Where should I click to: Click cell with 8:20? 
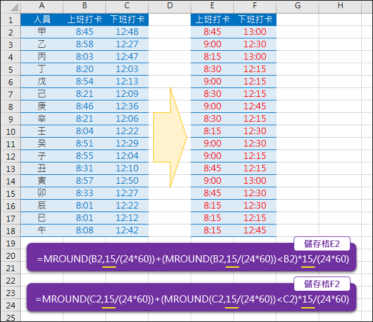[85, 69]
